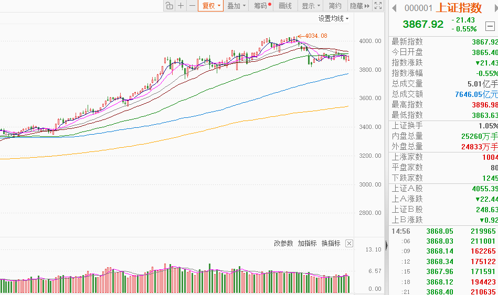Image resolution: width=498 pixels, height=295 pixels.
Task: Close the volume indicator panel
Action: pyautogui.click(x=349, y=244)
